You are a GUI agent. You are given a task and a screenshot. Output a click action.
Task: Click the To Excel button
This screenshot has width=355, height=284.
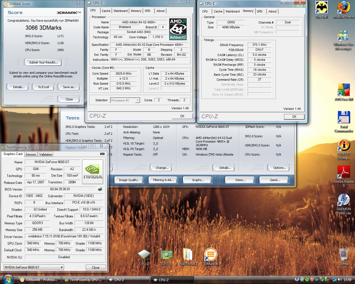(44, 87)
